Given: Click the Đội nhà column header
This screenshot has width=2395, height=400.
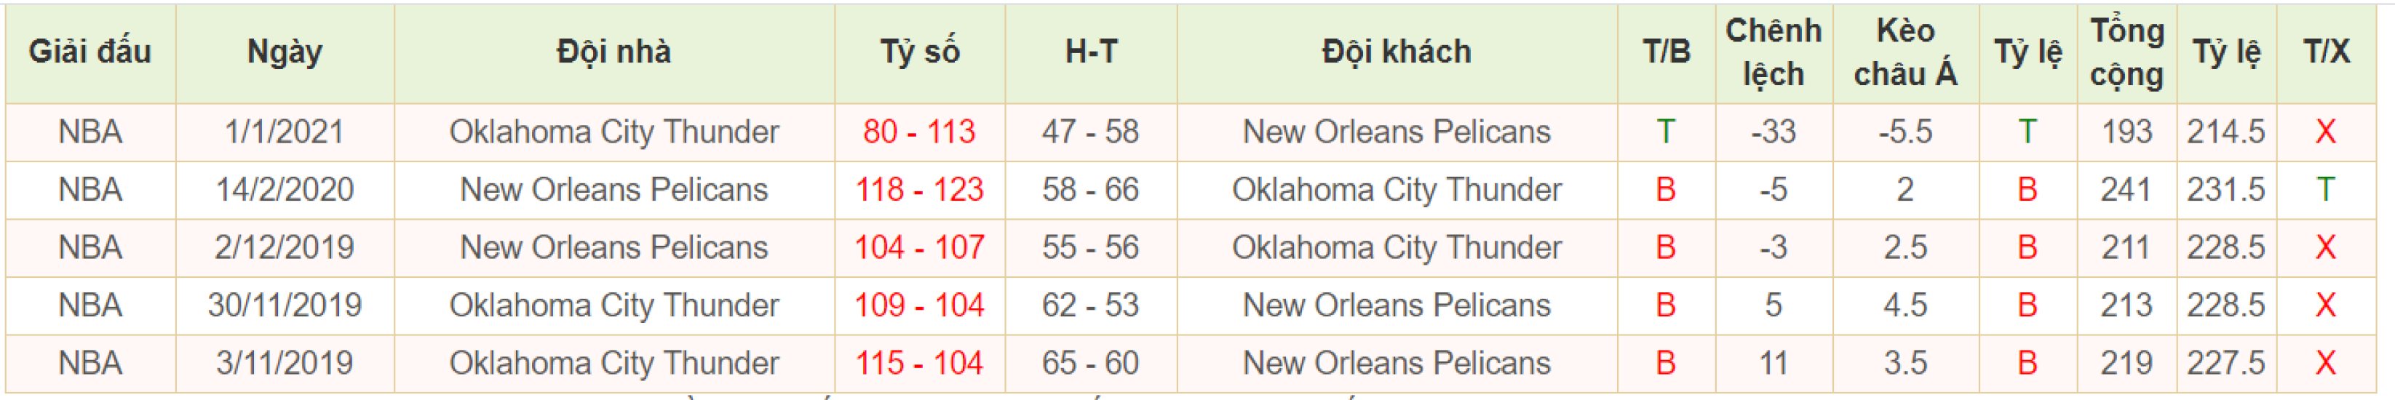Looking at the screenshot, I should pyautogui.click(x=613, y=52).
